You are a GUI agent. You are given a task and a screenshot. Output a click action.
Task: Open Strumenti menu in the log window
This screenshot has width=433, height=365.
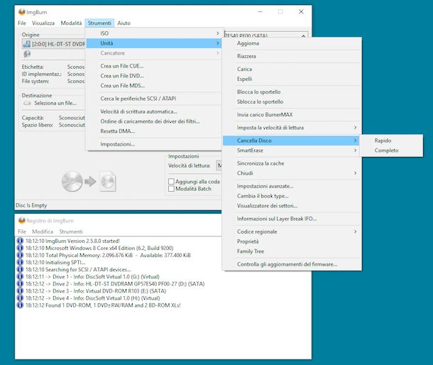(71, 231)
